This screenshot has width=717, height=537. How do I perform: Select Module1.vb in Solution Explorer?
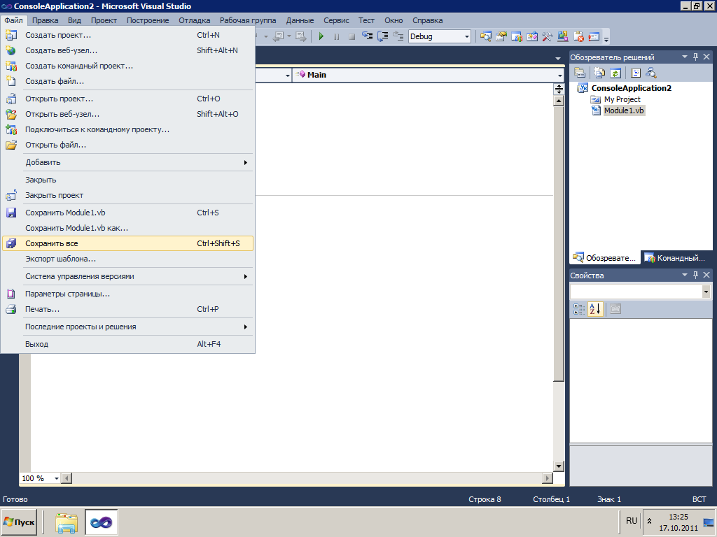point(624,110)
